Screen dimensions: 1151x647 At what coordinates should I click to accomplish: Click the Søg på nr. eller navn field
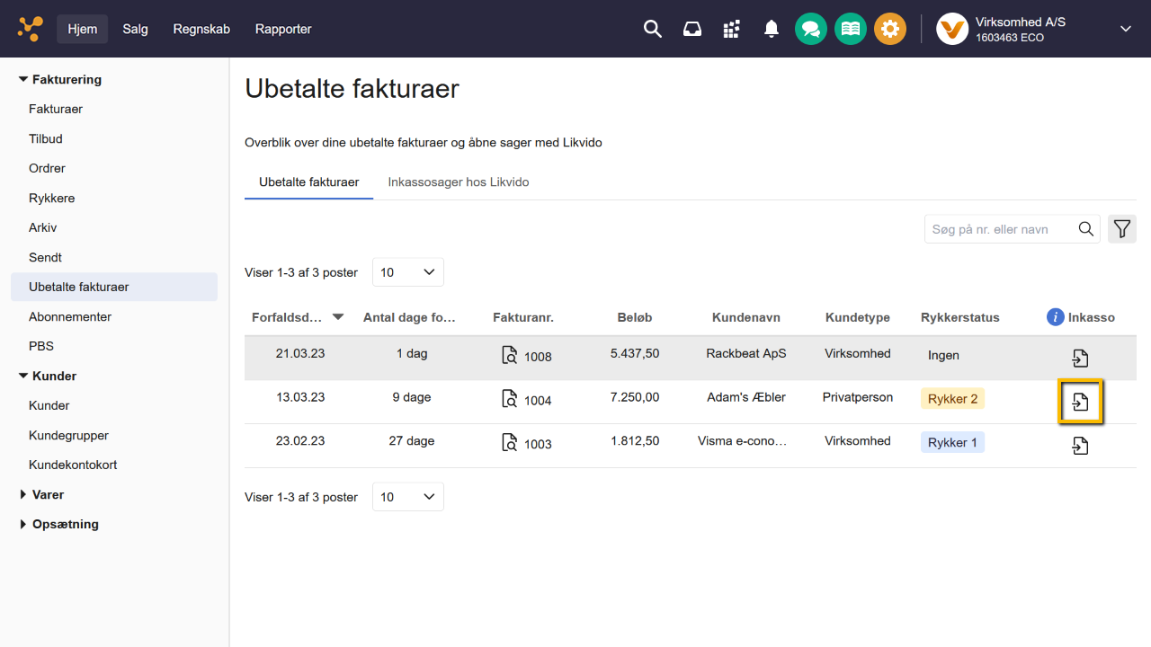(998, 229)
